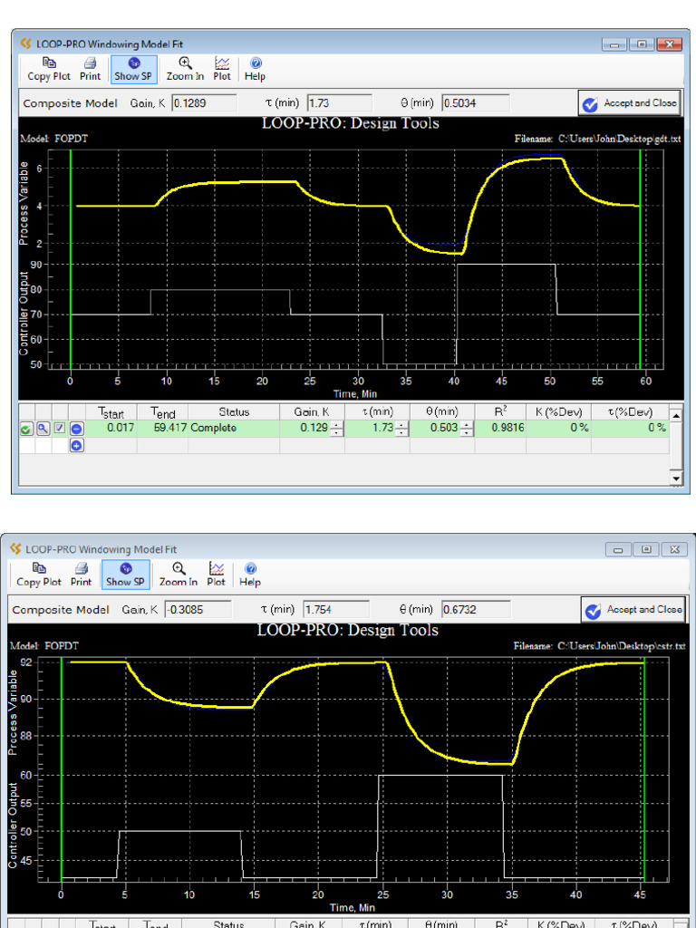Screen dimensions: 696x928
Task: Open Plot options in the top window toolbar
Action: [222, 69]
